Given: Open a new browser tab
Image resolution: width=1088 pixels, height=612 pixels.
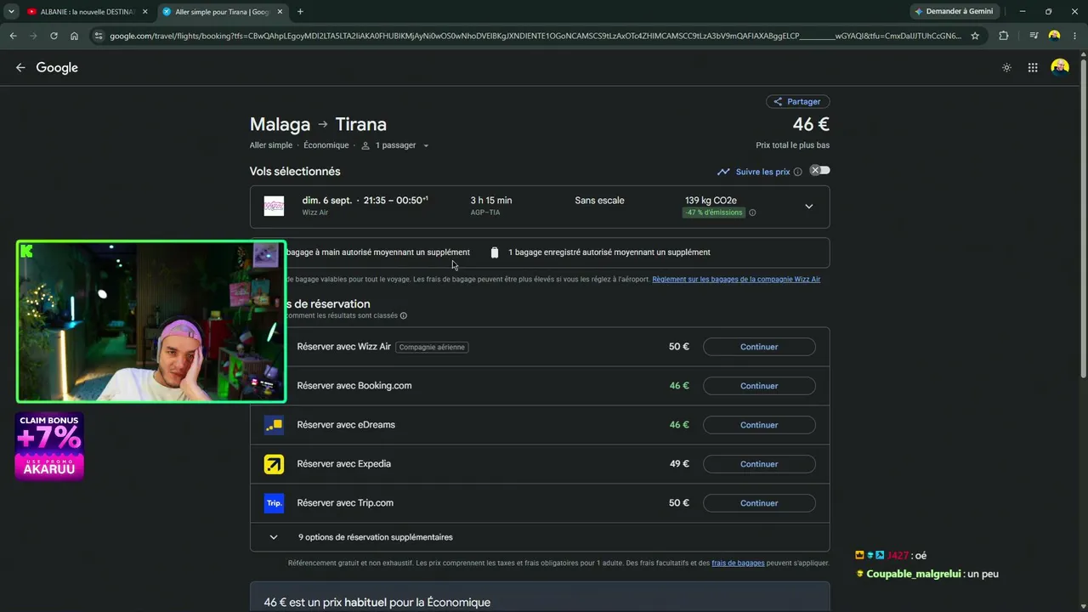Looking at the screenshot, I should point(300,12).
